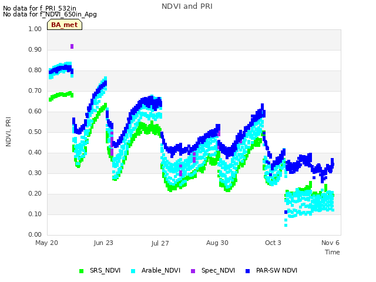Viewport: 376px width, 282px height.
Task: Click the Jul 27 x-axis tick label
Action: 160,243
